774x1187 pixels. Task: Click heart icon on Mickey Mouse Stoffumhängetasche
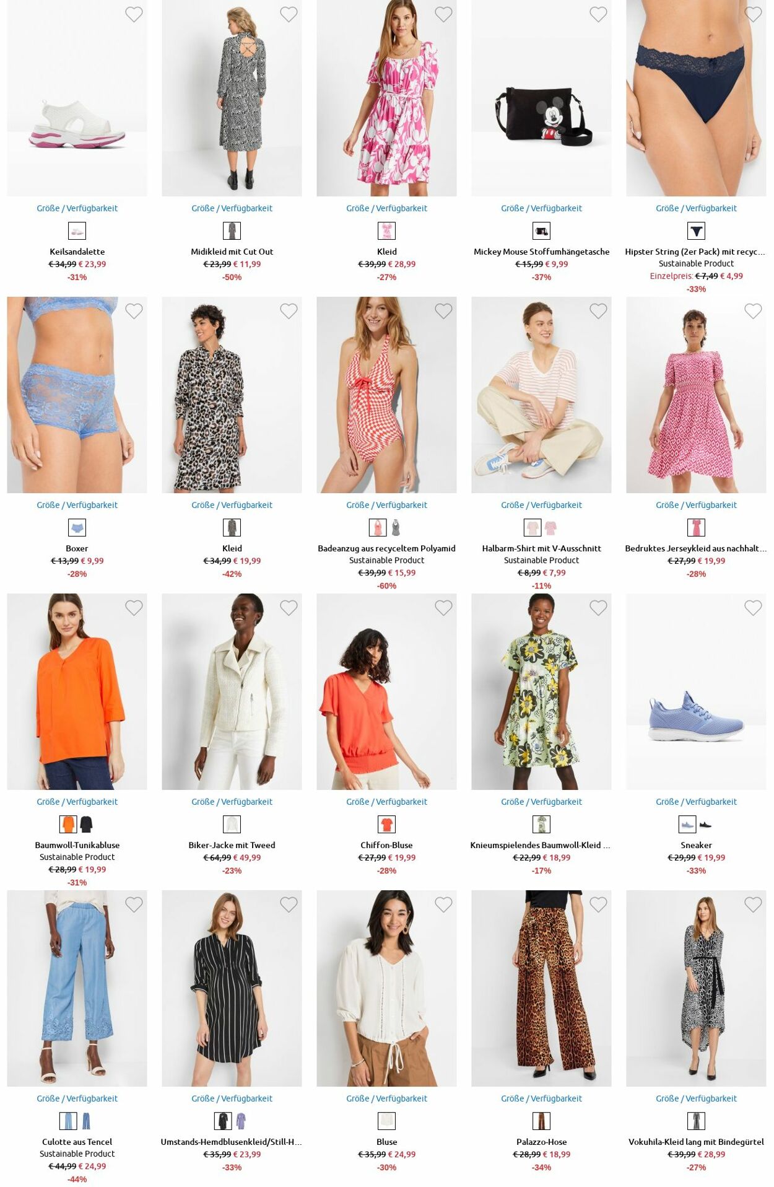click(x=598, y=14)
